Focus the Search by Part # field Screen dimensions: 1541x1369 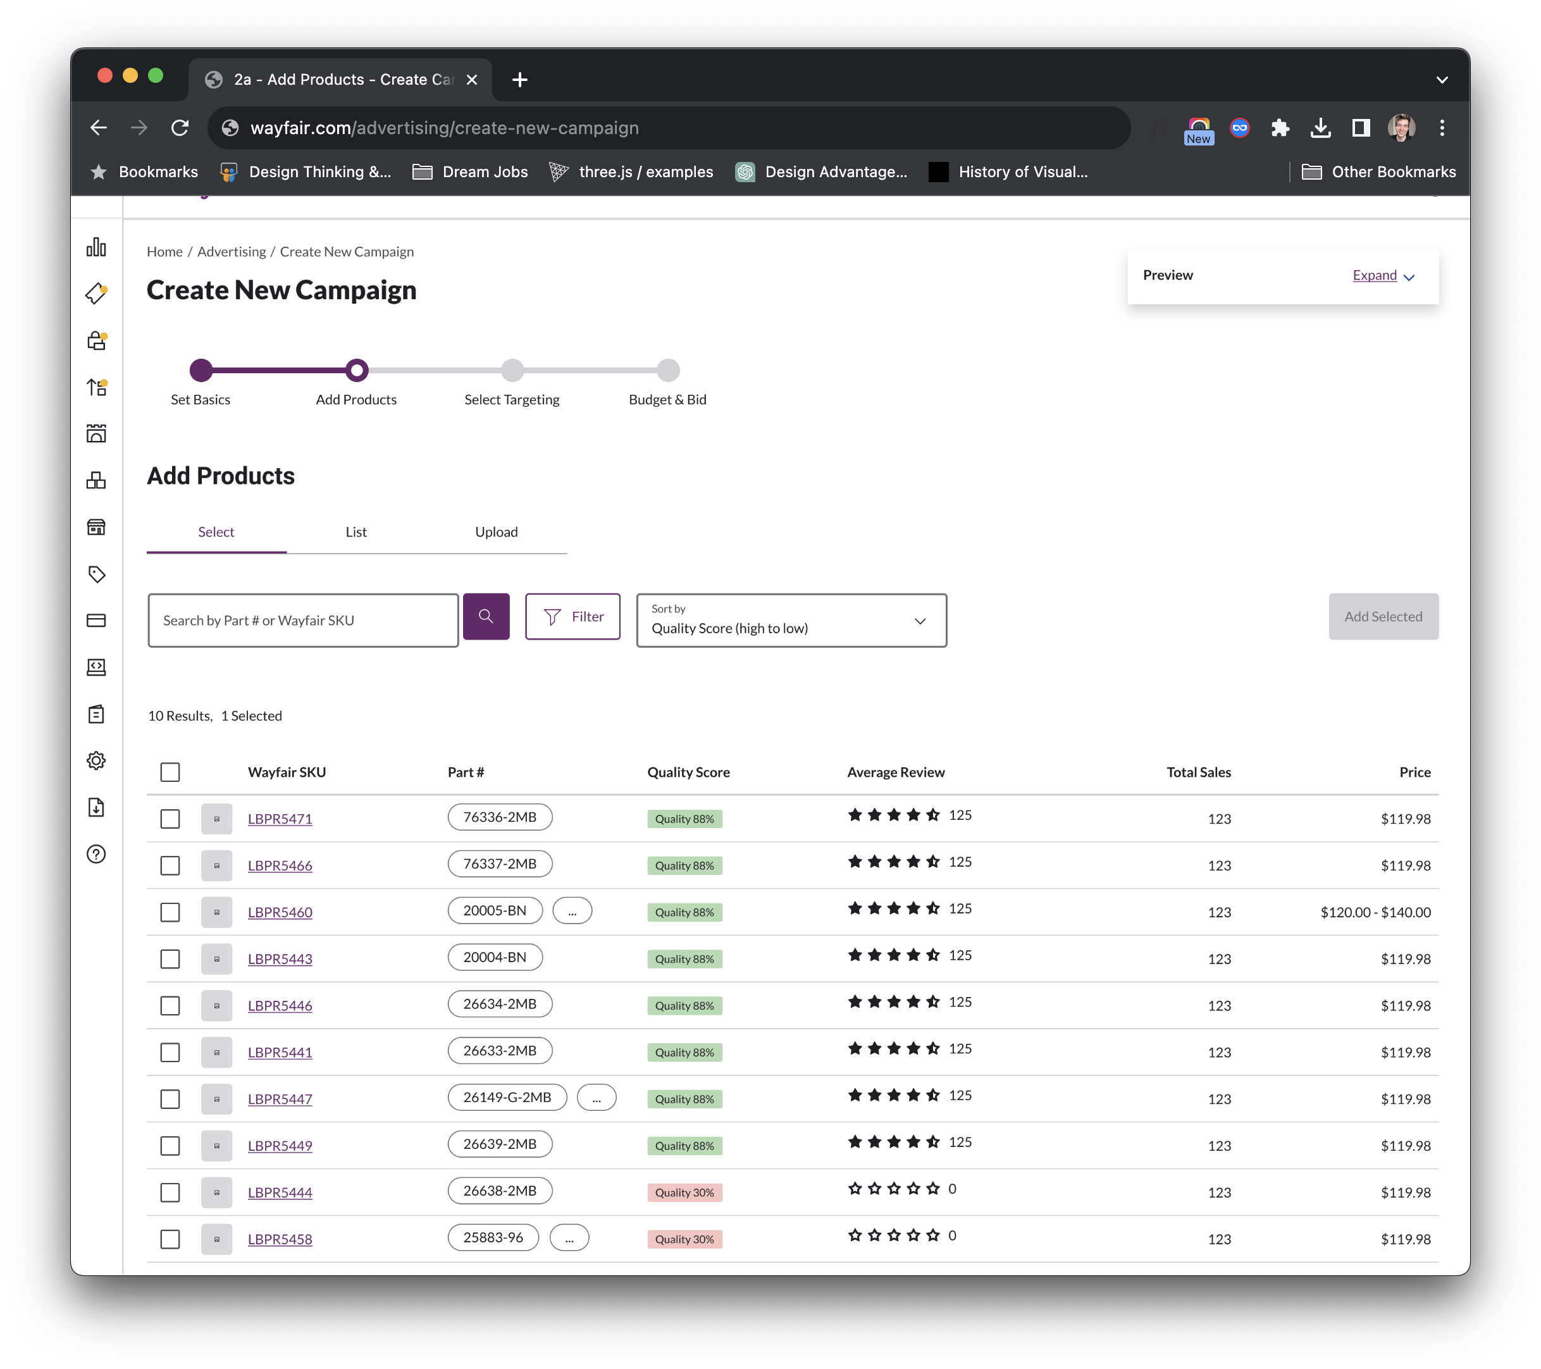303,621
